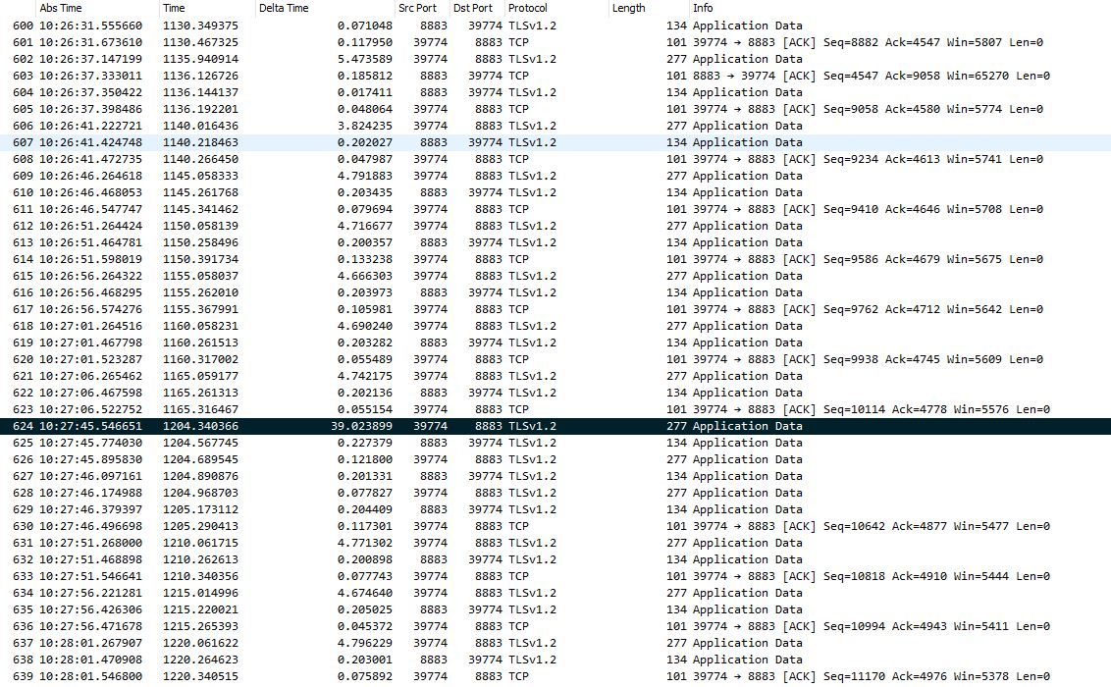Select packet 610 at 10:26:46.468053
Screen dimensions: 1111x687
coord(555,192)
